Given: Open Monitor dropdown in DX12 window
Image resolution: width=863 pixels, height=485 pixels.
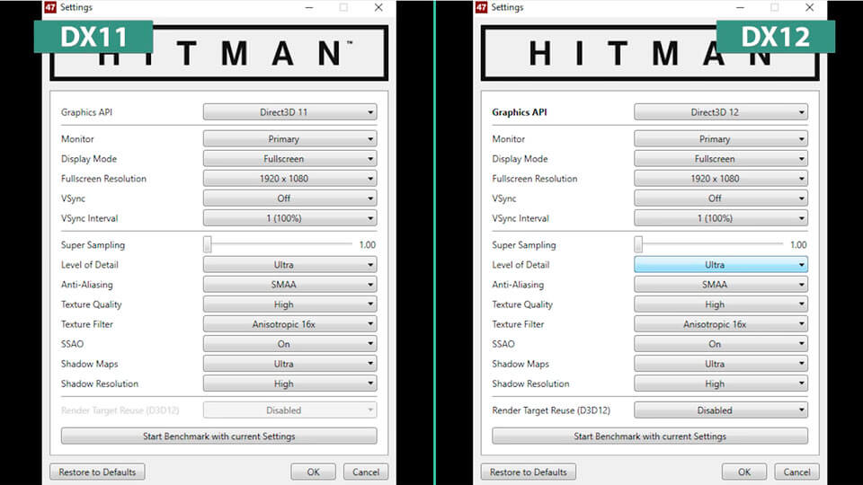Looking at the screenshot, I should (x=721, y=139).
